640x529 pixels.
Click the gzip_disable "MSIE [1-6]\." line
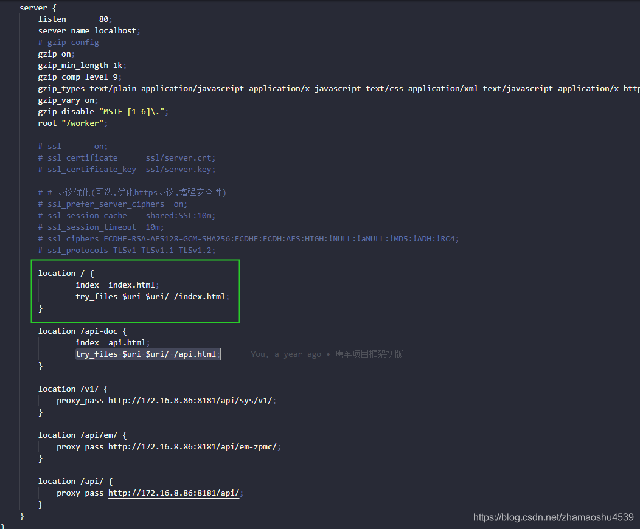(x=103, y=112)
